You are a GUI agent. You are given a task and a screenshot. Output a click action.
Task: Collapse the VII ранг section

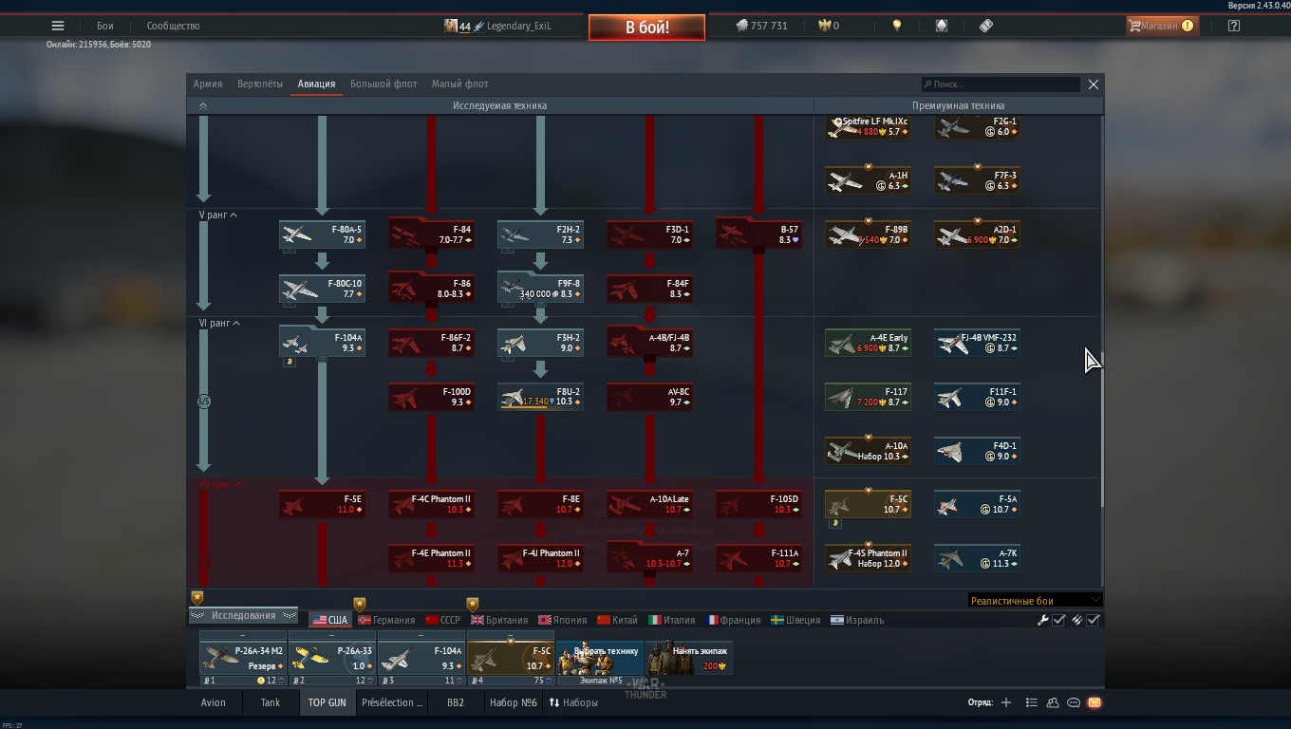click(x=220, y=485)
